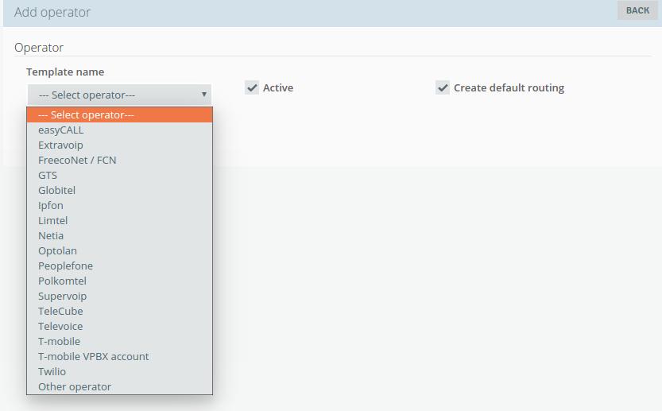Click the BACK button
The height and width of the screenshot is (411, 662).
pos(637,10)
